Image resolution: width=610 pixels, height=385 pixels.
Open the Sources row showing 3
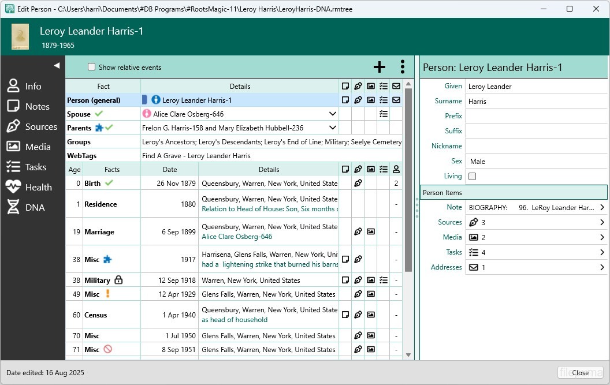[535, 222]
